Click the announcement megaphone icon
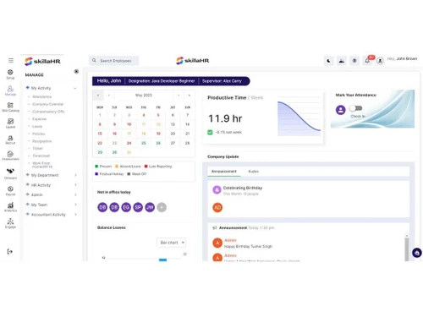Screen dimensions: 423x317 point(215,227)
